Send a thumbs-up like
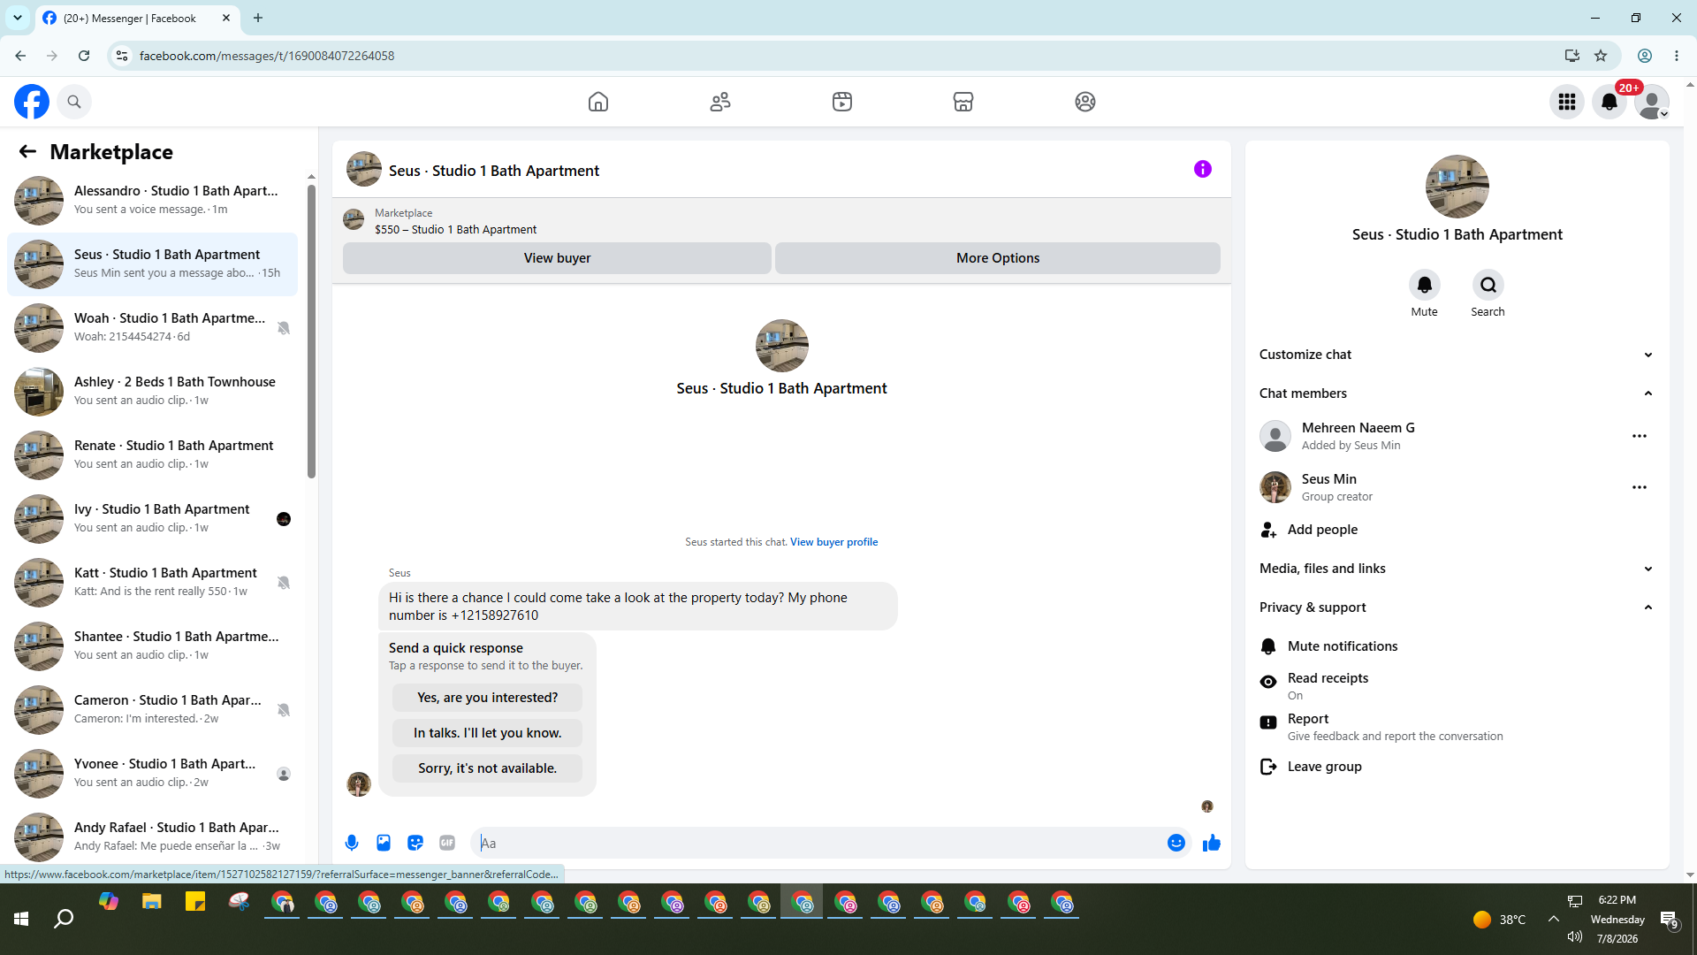 [x=1212, y=843]
